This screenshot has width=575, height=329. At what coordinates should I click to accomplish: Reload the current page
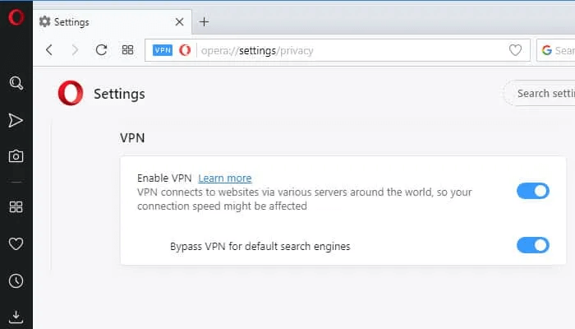point(101,50)
